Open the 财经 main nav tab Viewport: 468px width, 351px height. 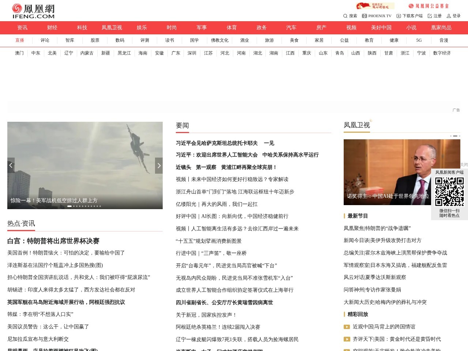52,28
